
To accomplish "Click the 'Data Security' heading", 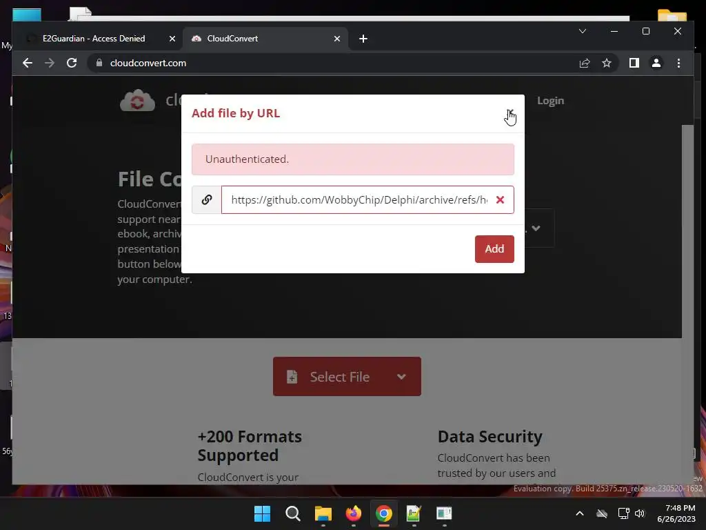I will click(490, 437).
